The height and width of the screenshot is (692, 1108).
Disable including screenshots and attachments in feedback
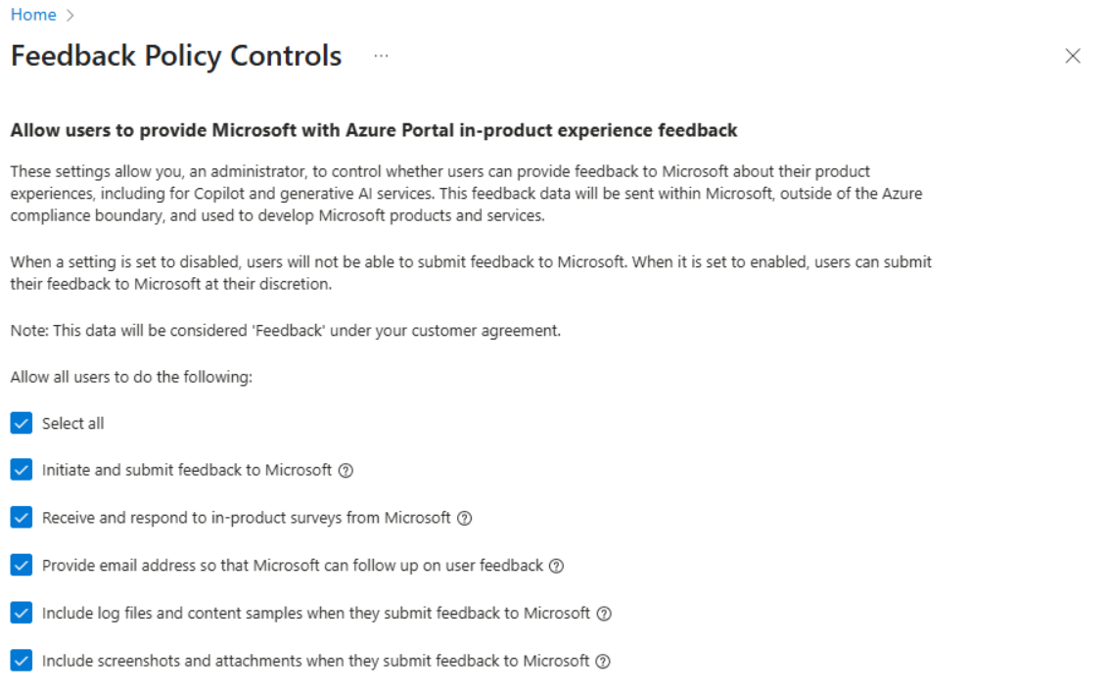(23, 660)
